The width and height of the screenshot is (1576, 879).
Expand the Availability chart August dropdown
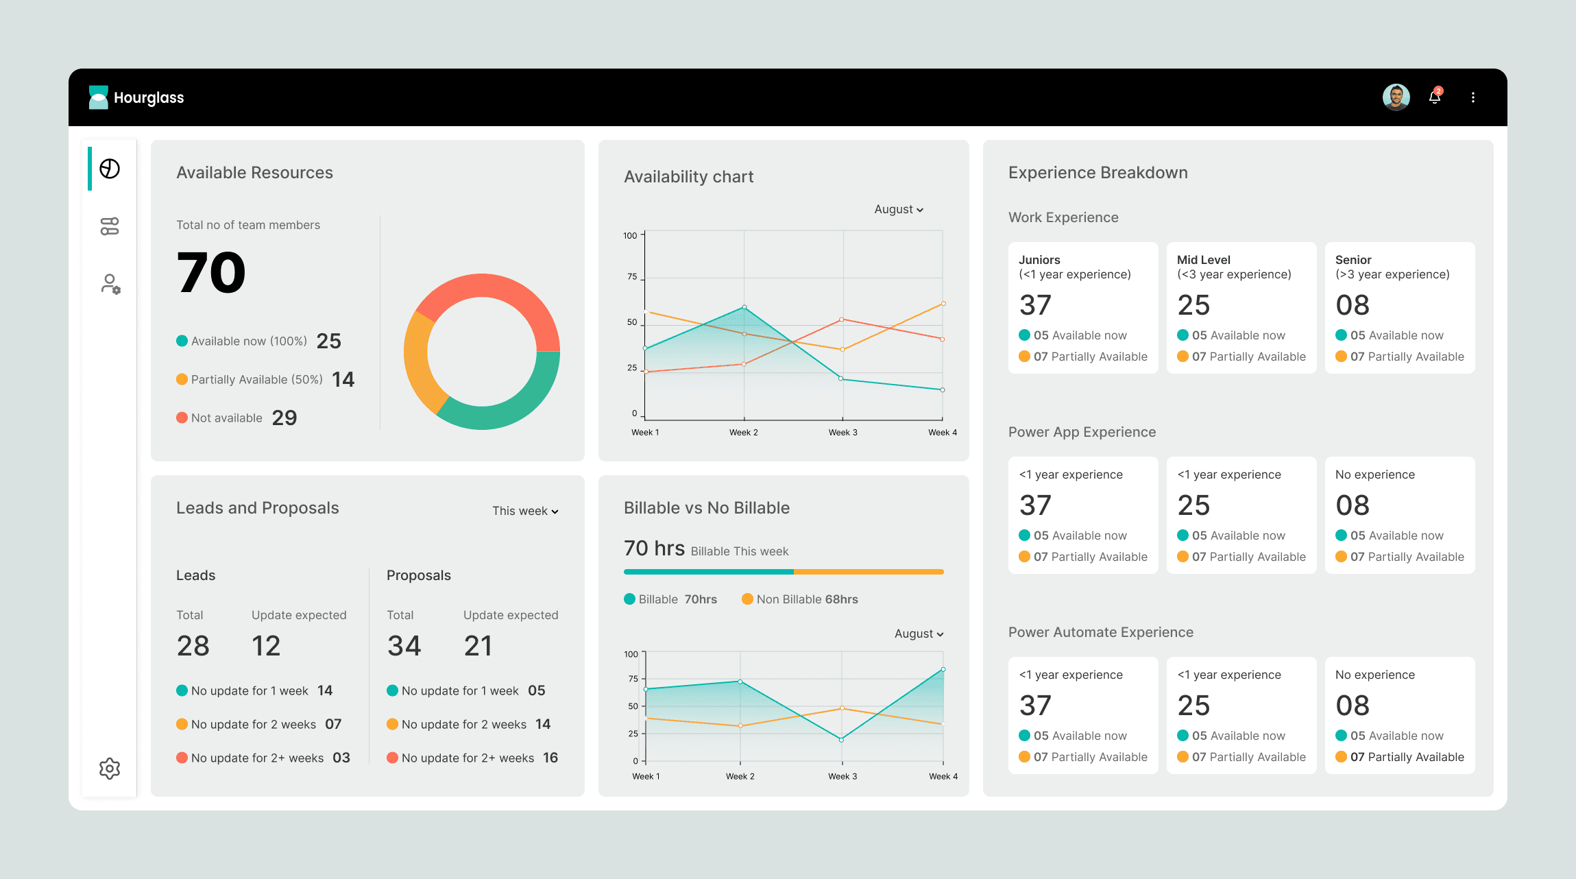point(899,209)
